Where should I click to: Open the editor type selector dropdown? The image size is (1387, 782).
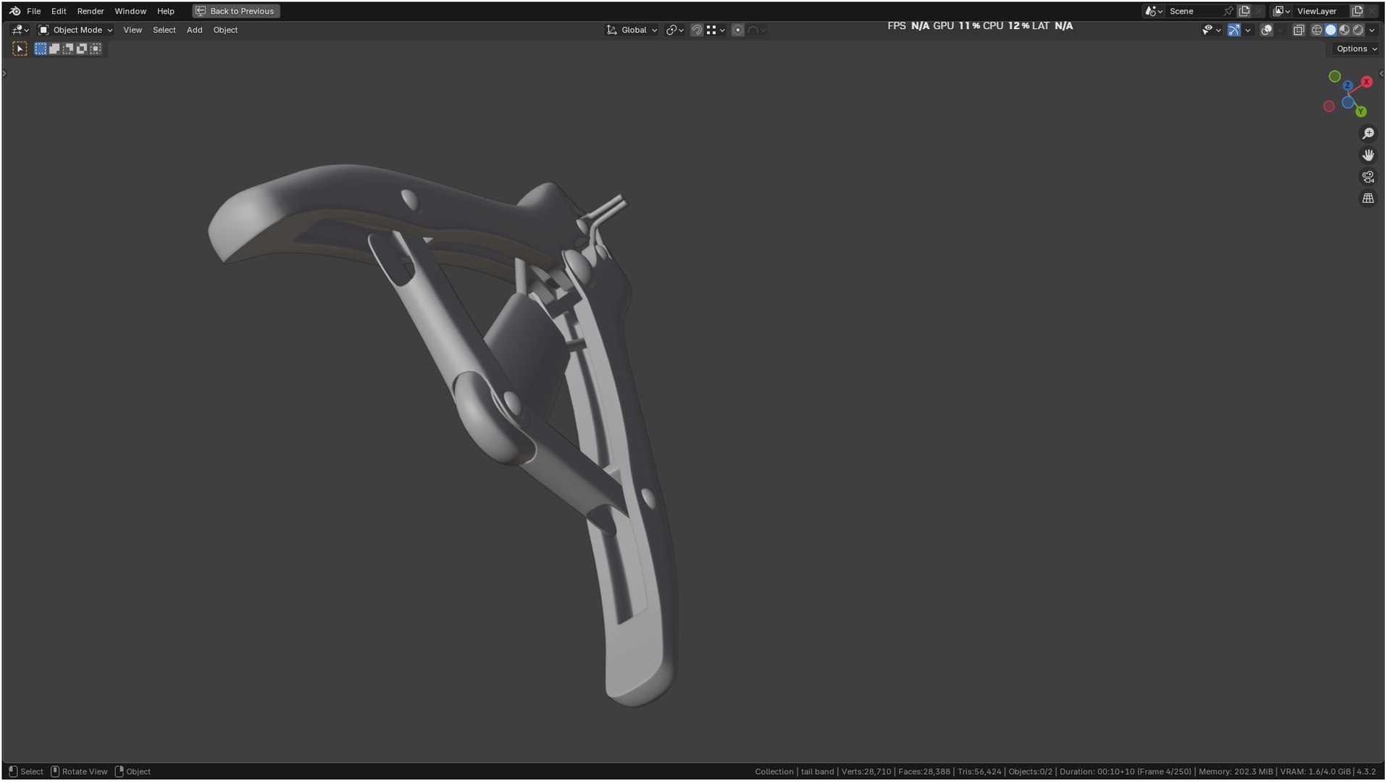tap(20, 30)
